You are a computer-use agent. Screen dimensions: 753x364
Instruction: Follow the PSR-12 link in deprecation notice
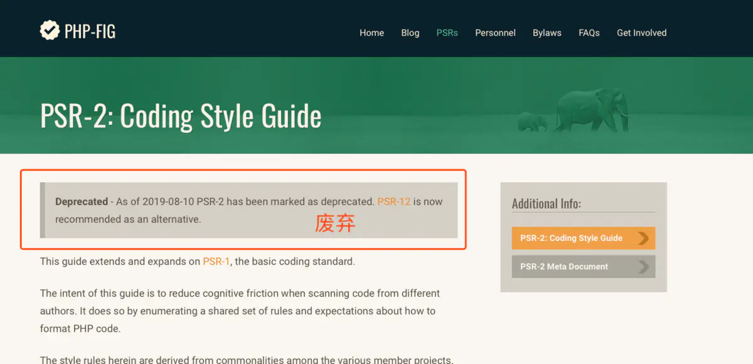(x=394, y=202)
